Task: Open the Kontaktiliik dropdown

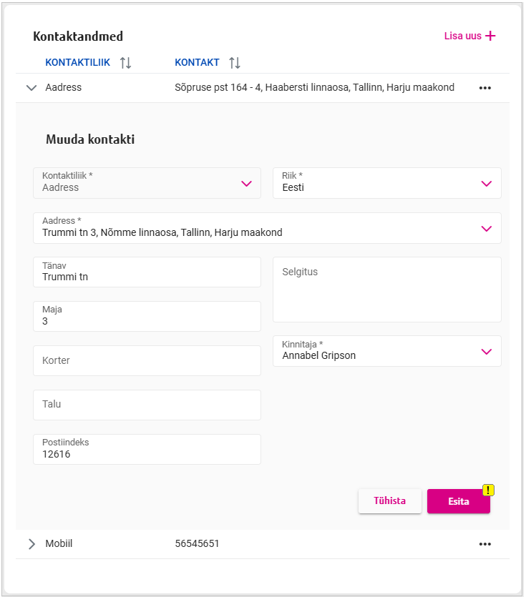Action: pyautogui.click(x=147, y=183)
